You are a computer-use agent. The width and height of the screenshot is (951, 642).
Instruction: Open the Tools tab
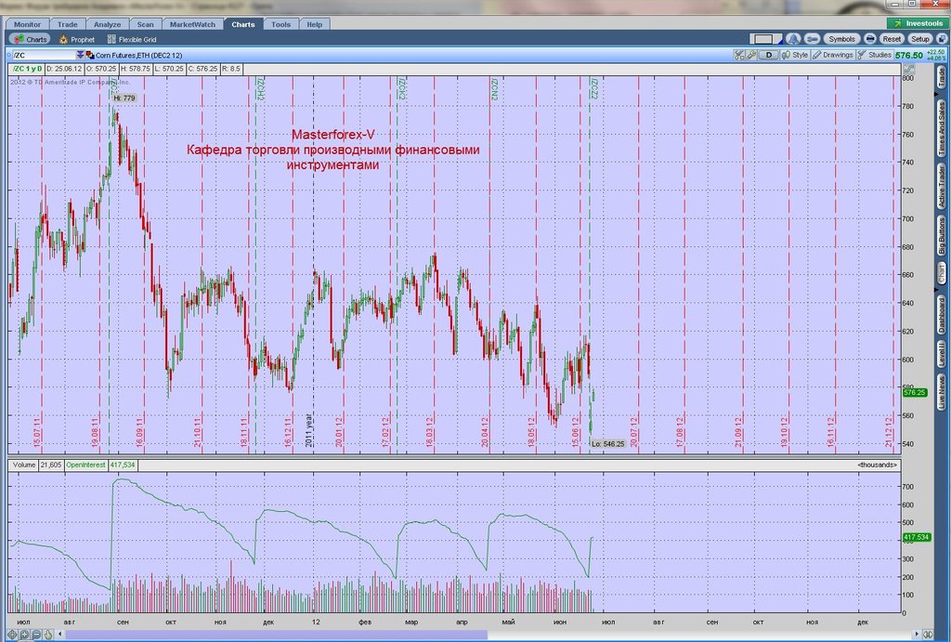280,24
